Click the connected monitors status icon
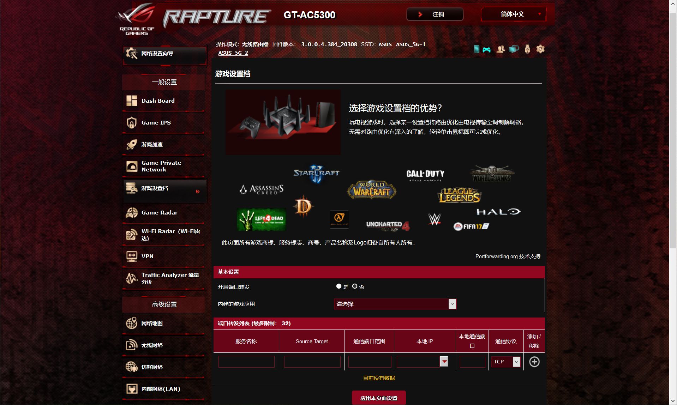Image resolution: width=677 pixels, height=405 pixels. 514,49
